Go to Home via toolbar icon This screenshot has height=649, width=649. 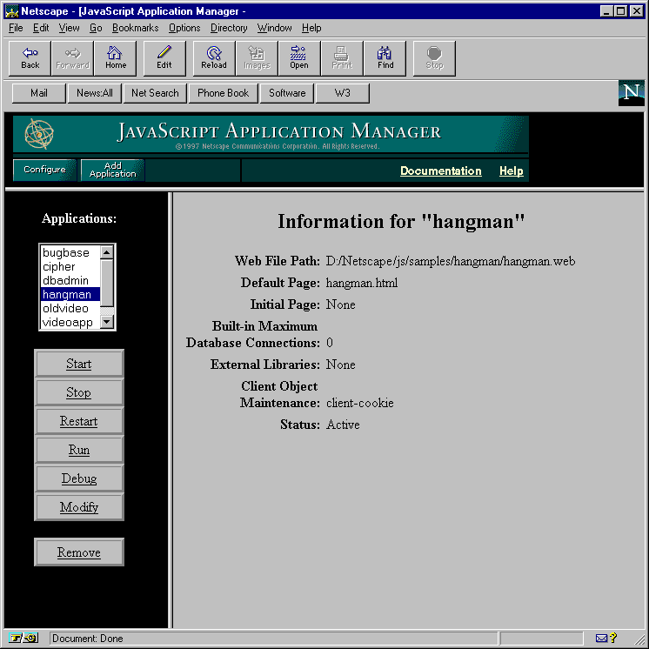[116, 57]
